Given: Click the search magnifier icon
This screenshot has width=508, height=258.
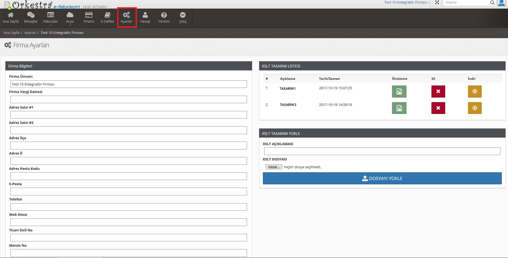Looking at the screenshot, I should (492, 3).
